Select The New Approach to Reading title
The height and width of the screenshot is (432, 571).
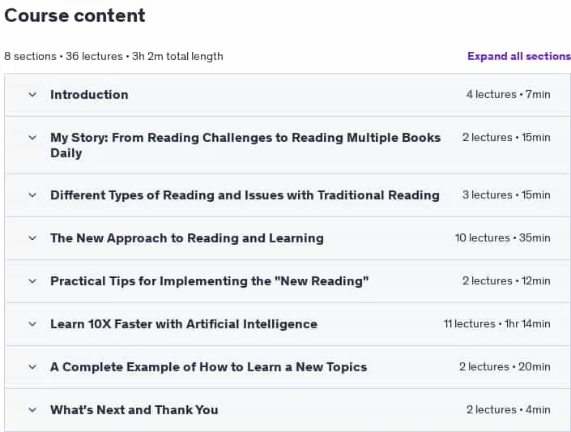coord(187,238)
